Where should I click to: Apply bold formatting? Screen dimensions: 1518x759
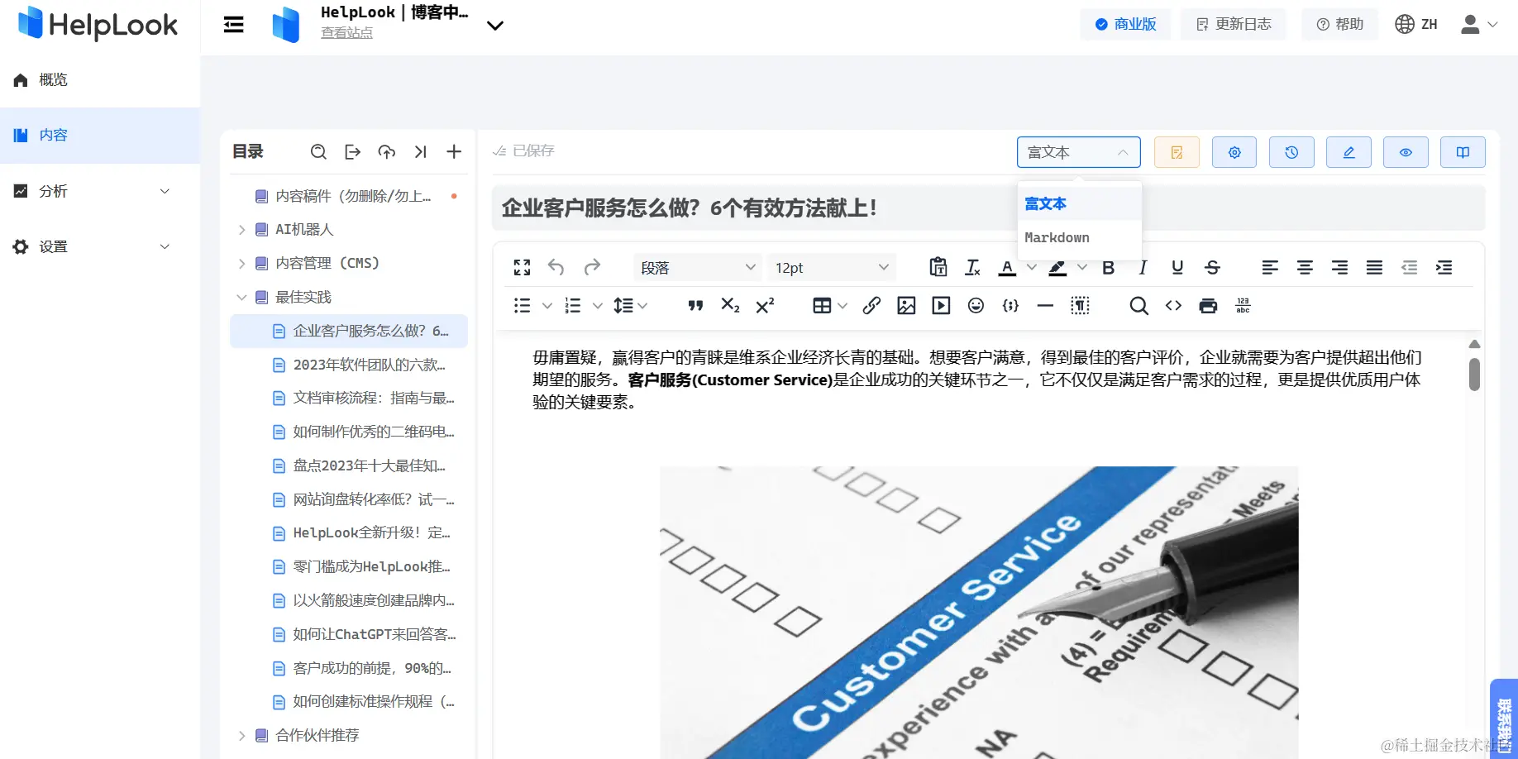coord(1109,267)
